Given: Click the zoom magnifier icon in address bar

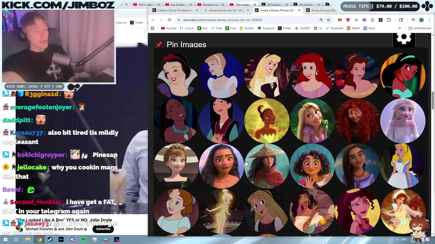Looking at the screenshot, I should [321, 20].
